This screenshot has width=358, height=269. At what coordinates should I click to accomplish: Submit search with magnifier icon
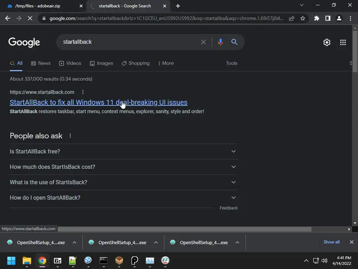(x=234, y=42)
